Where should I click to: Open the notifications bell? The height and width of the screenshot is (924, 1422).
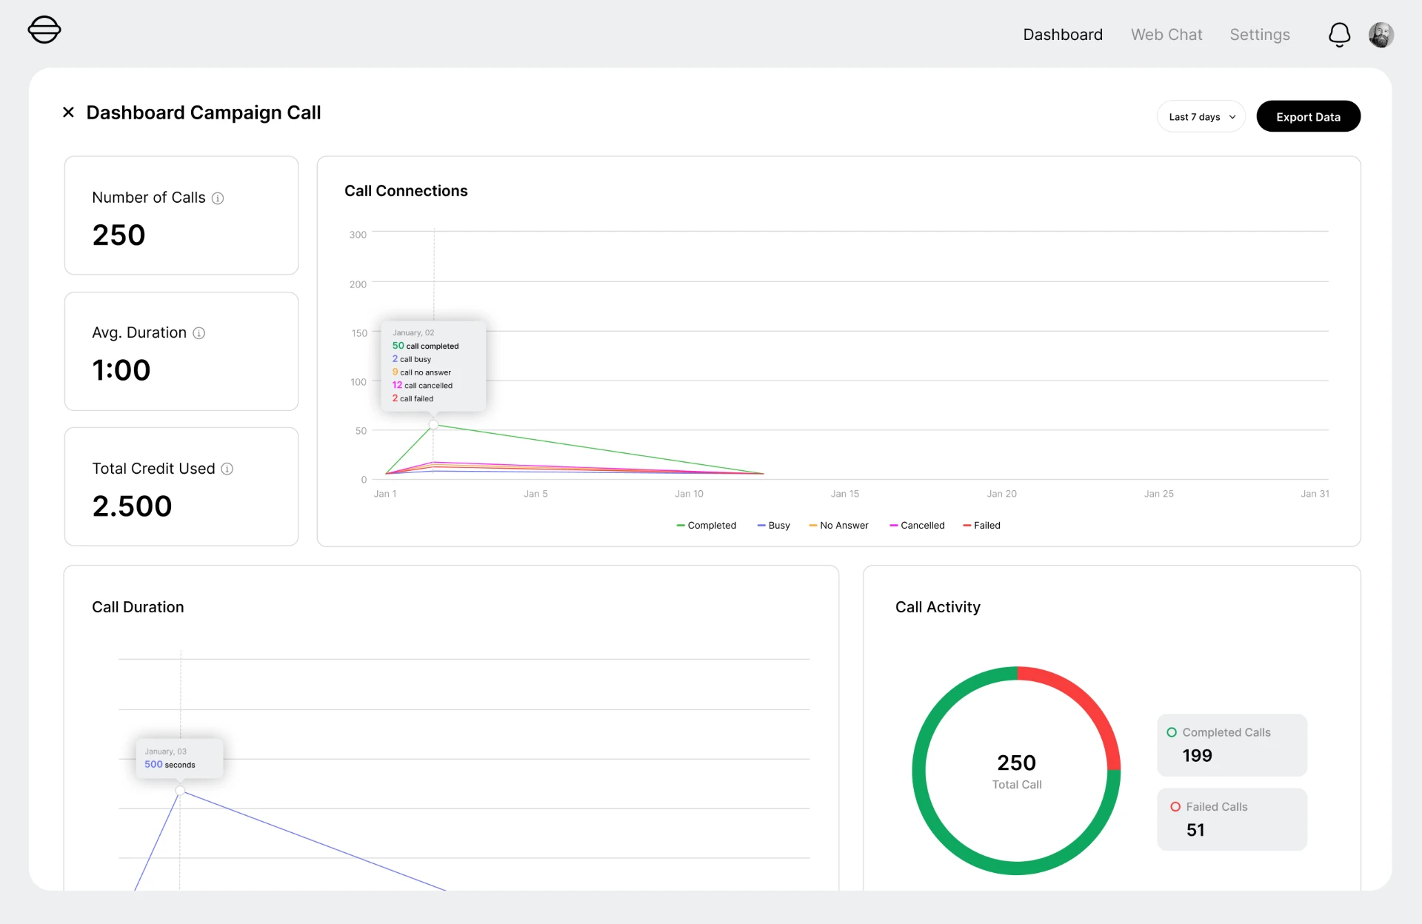coord(1339,35)
